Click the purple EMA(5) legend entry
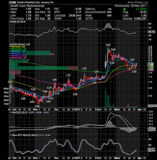The width and height of the screenshot is (157, 160). click(16, 56)
